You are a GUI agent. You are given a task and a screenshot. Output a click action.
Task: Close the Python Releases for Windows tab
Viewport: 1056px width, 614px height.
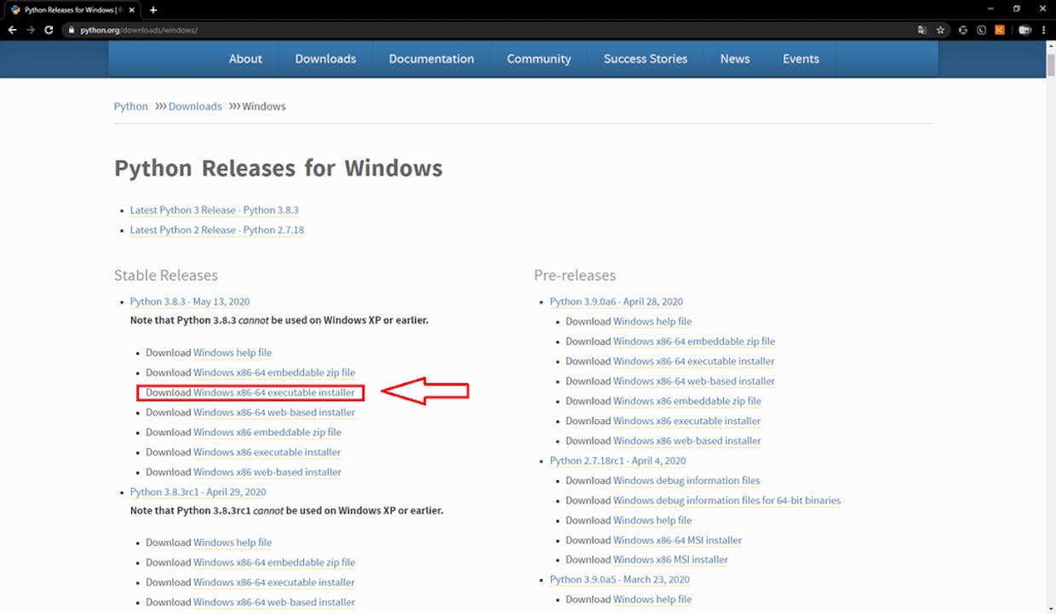click(x=134, y=10)
